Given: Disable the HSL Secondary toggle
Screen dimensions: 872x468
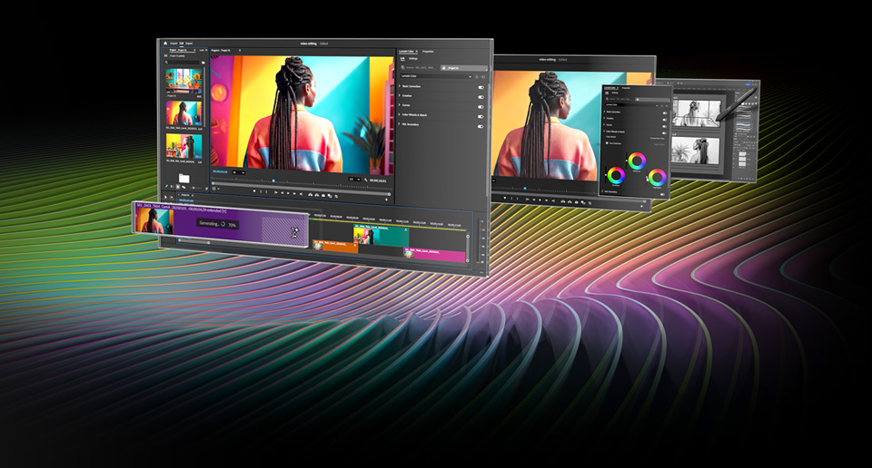Looking at the screenshot, I should tap(481, 126).
